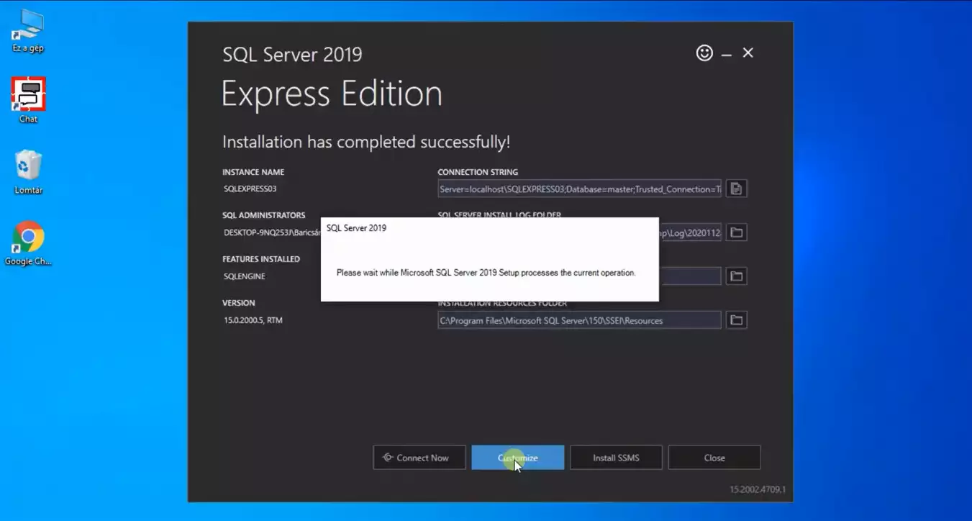This screenshot has width=972, height=521.
Task: Click the SQL administrators value DESKTOP-9NQ253J
Action: point(271,232)
